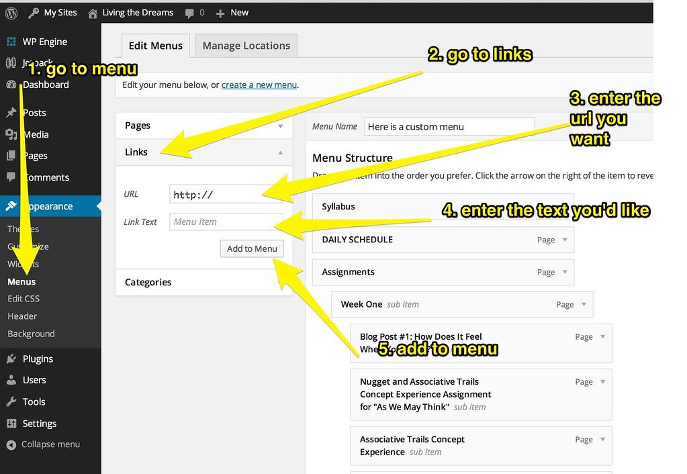Open the comments bubble icon in admin bar
The width and height of the screenshot is (687, 474).
click(x=189, y=13)
